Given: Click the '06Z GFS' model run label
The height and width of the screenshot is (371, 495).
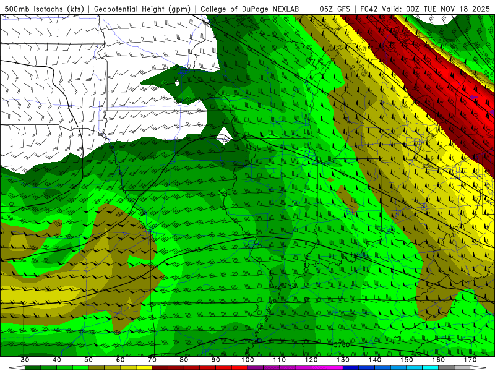Looking at the screenshot, I should click(x=335, y=9).
